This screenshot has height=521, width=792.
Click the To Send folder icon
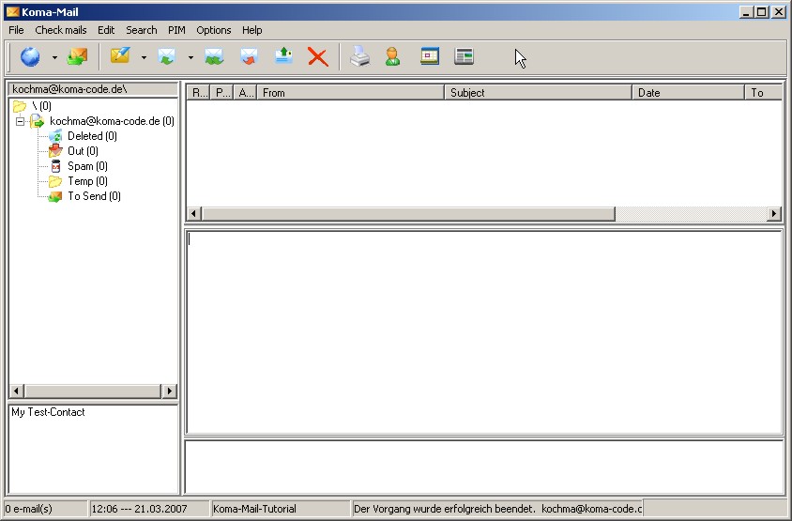point(54,196)
